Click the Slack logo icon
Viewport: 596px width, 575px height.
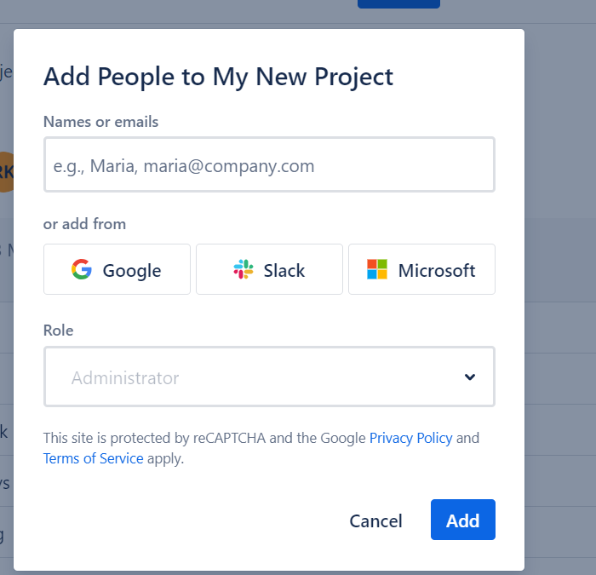pos(244,270)
